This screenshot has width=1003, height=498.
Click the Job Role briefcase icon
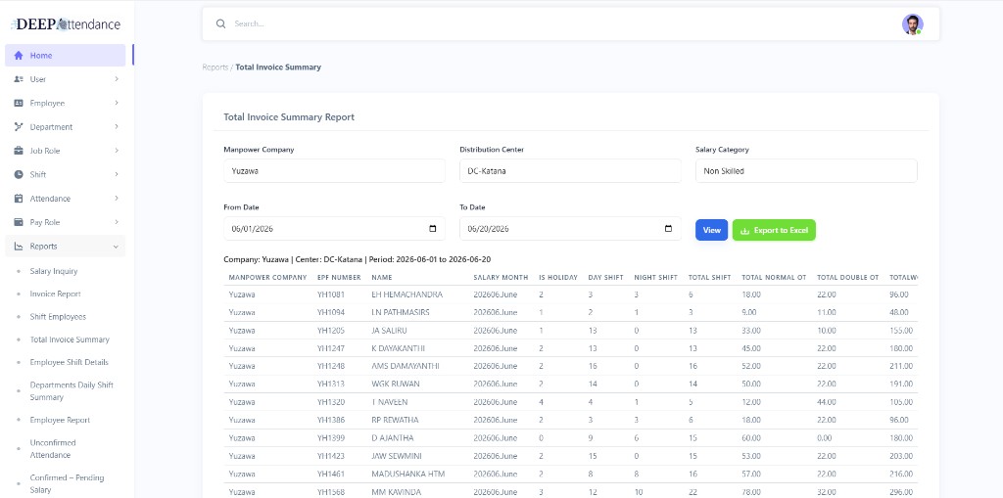pyautogui.click(x=19, y=151)
